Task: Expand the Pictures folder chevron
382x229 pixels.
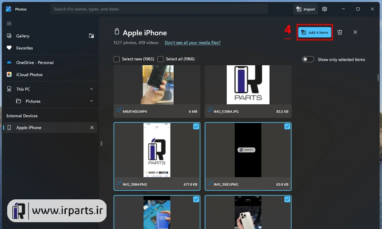Action: pyautogui.click(x=91, y=101)
